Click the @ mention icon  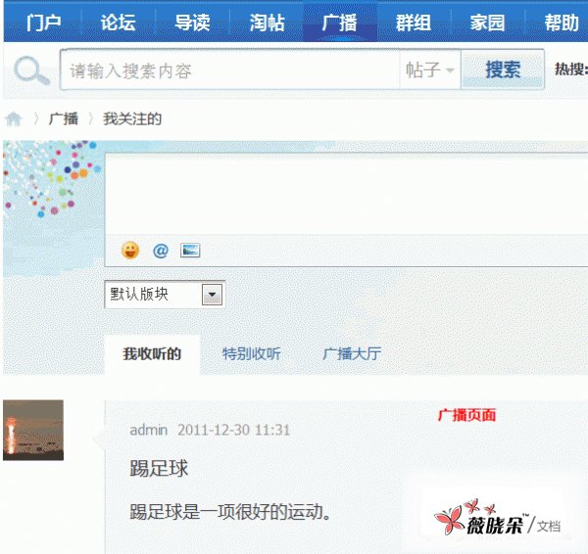click(x=161, y=250)
